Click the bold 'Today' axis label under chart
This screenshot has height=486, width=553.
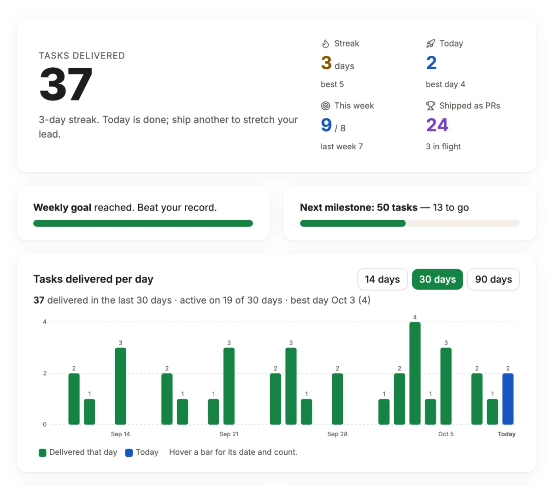[x=506, y=434]
